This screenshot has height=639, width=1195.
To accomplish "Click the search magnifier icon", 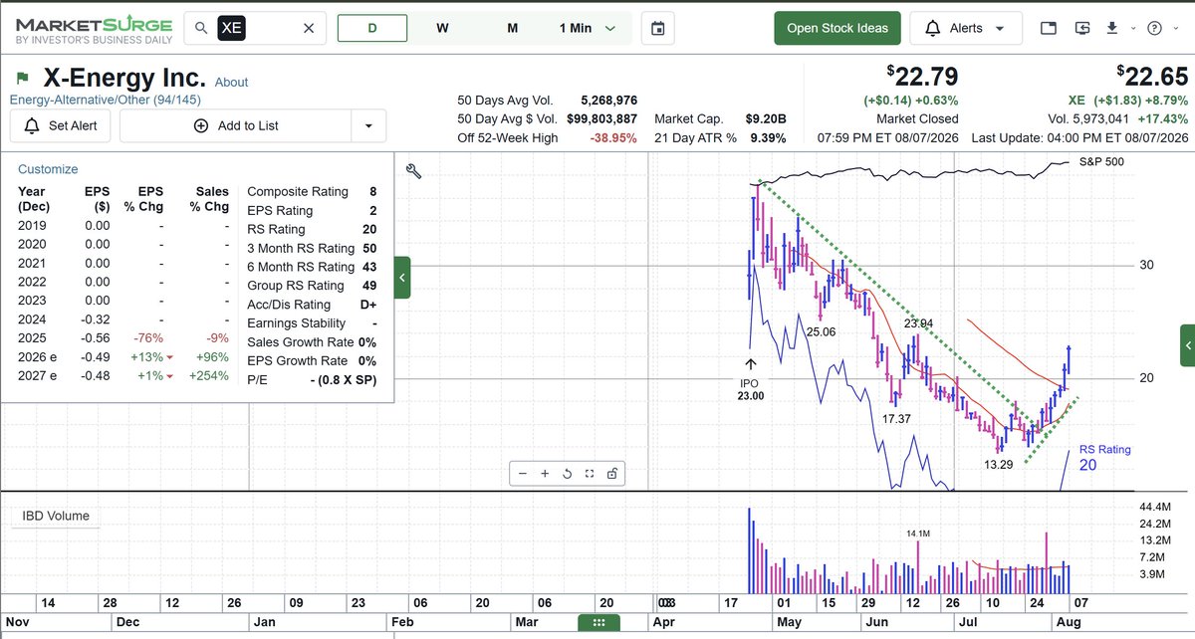I will point(201,28).
